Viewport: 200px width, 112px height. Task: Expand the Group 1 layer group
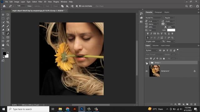pos(150,63)
